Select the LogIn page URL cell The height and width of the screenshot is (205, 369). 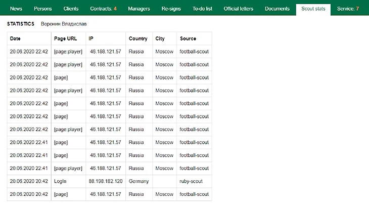point(60,181)
